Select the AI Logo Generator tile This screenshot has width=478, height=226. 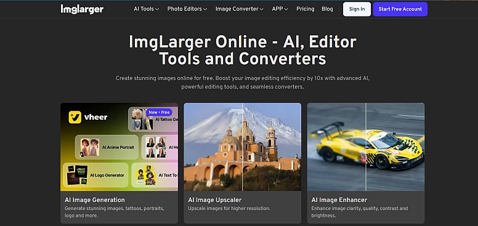(x=95, y=175)
